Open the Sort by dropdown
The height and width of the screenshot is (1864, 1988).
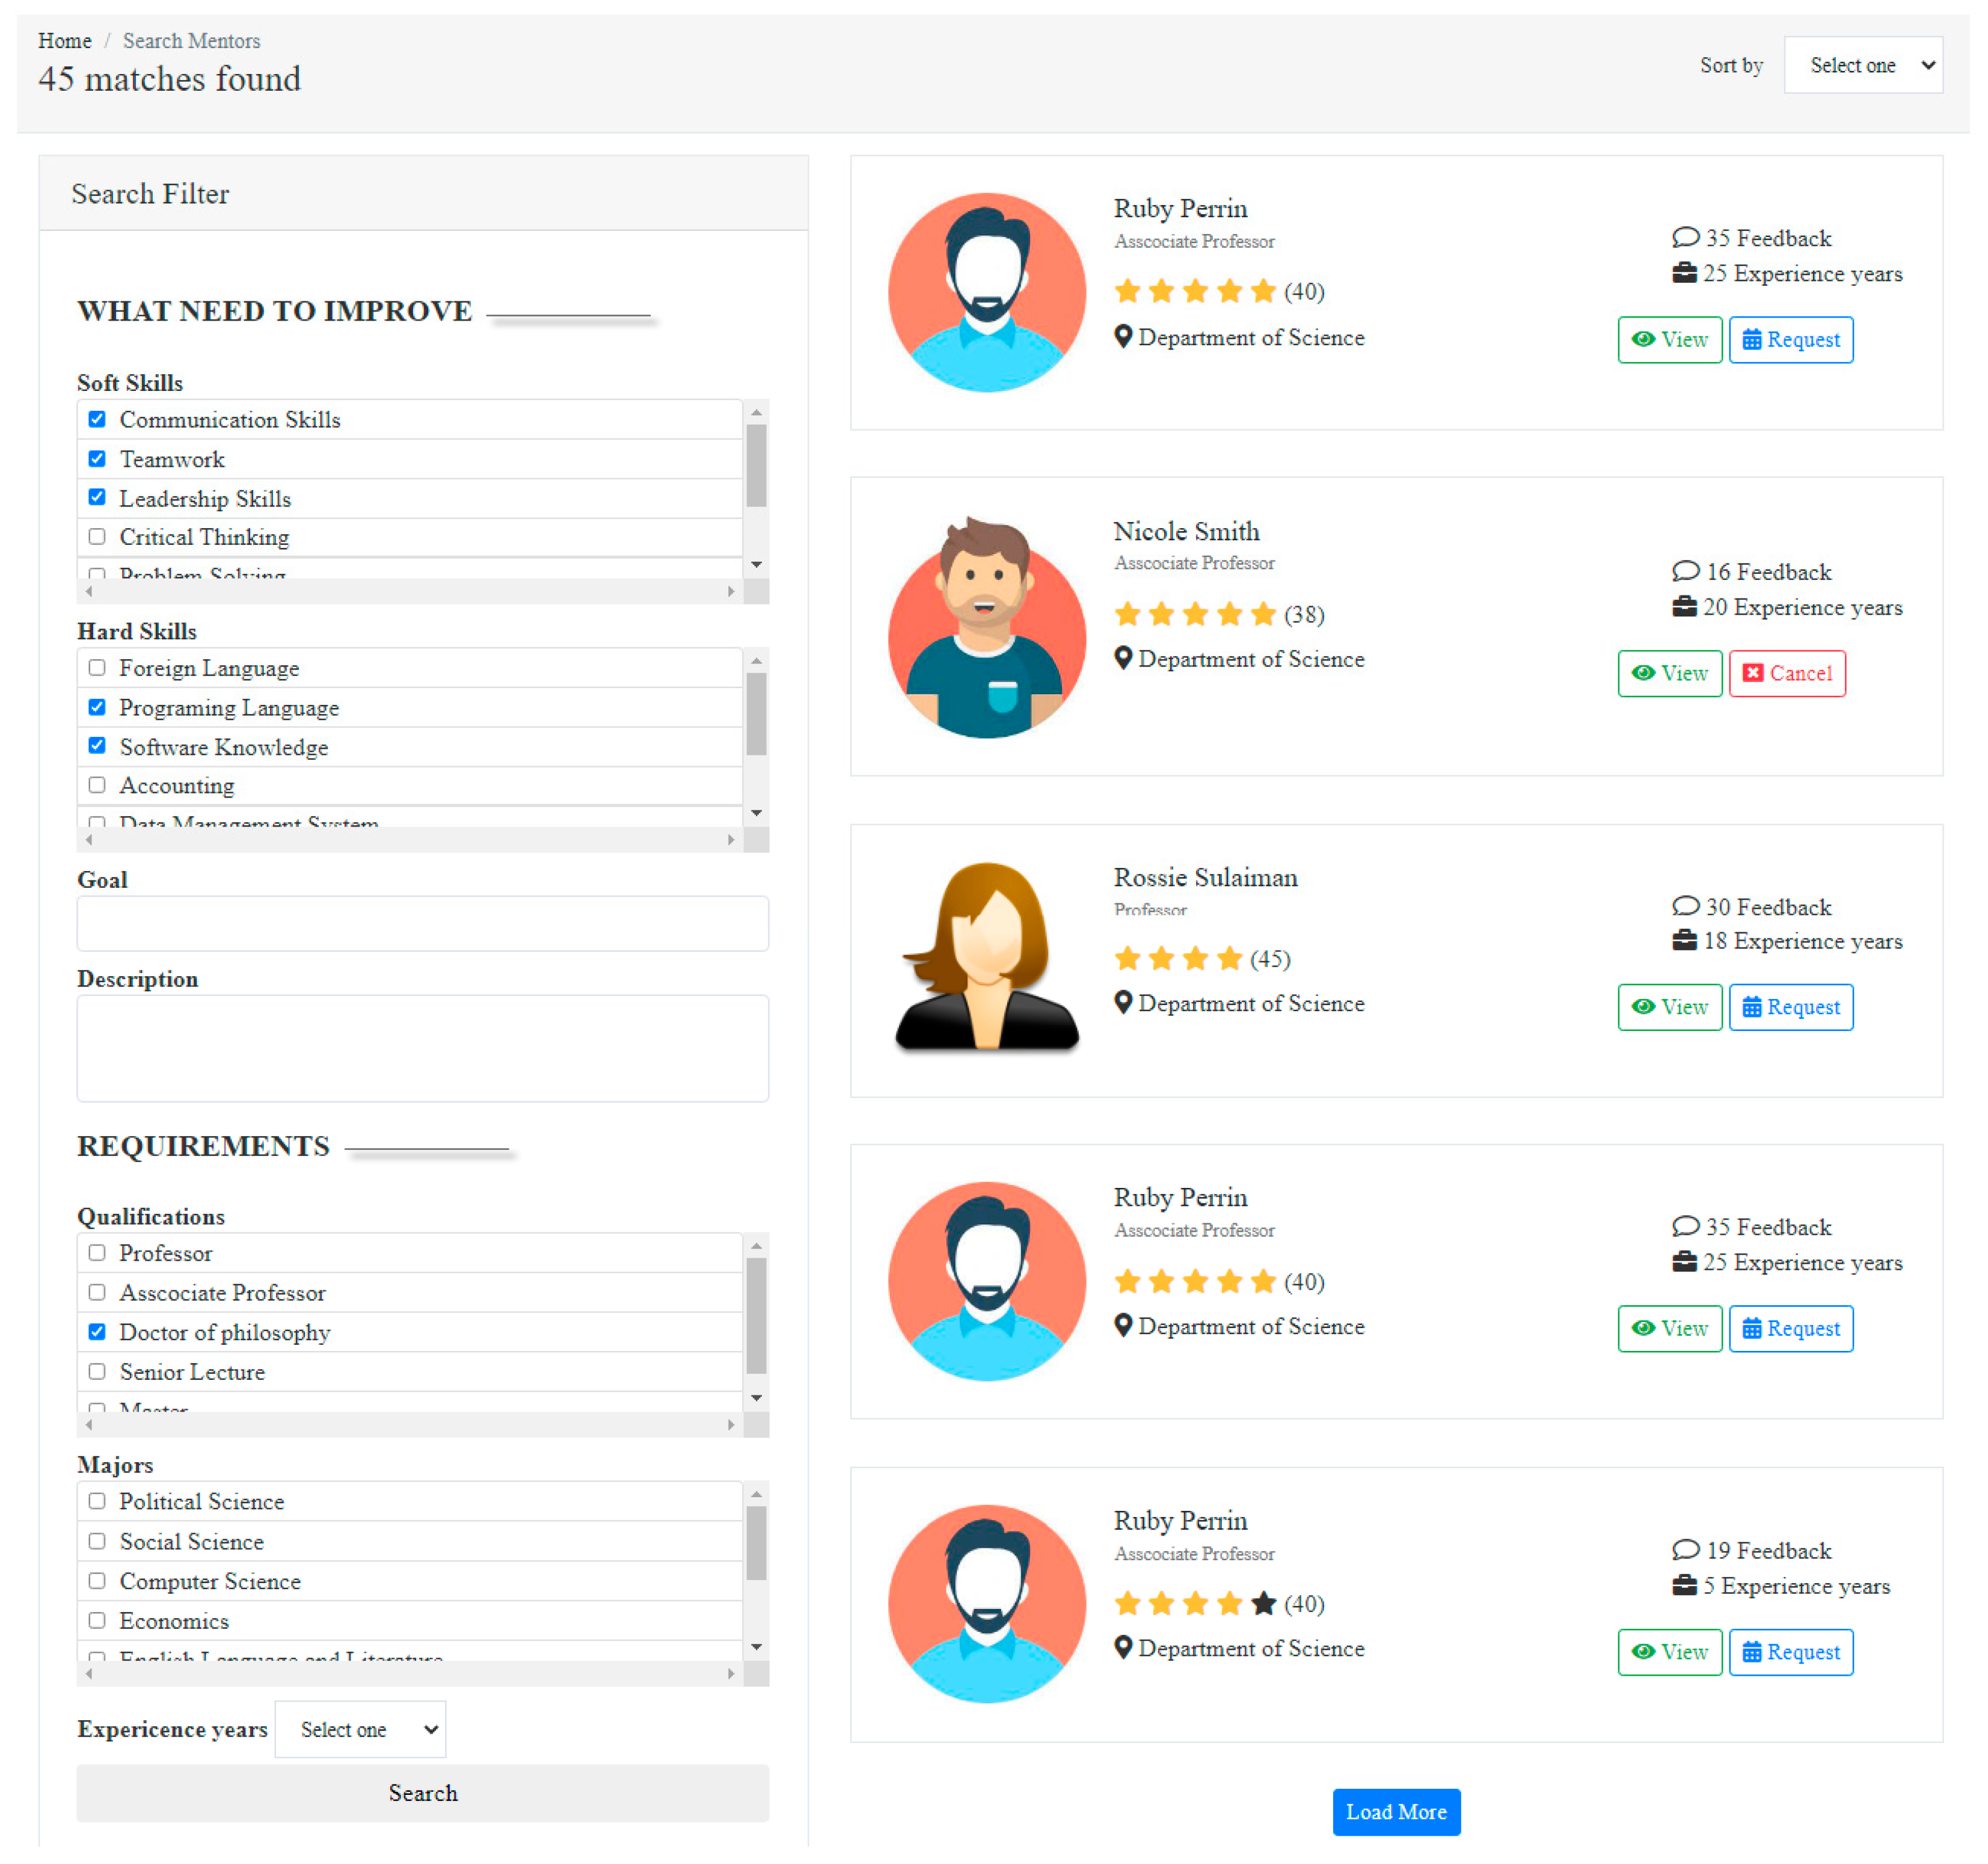click(1863, 65)
